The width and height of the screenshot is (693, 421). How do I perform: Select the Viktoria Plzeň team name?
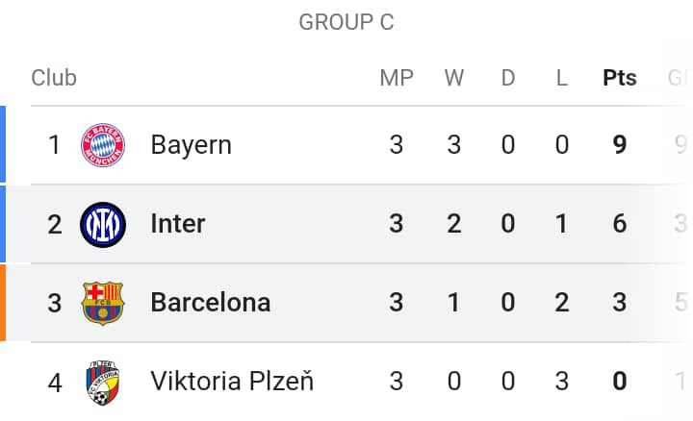pos(232,382)
